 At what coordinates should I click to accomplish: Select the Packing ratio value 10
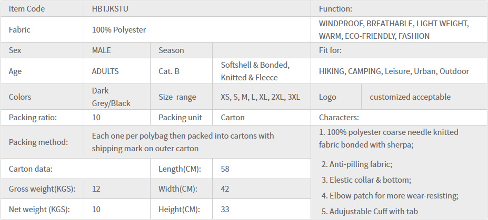[96, 118]
